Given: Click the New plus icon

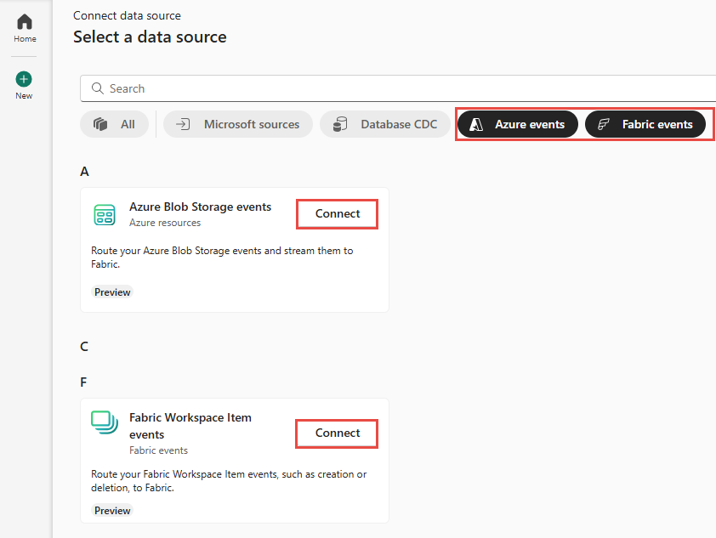Looking at the screenshot, I should tap(25, 79).
